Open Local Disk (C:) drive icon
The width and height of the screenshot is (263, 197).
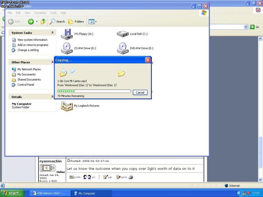[123, 34]
